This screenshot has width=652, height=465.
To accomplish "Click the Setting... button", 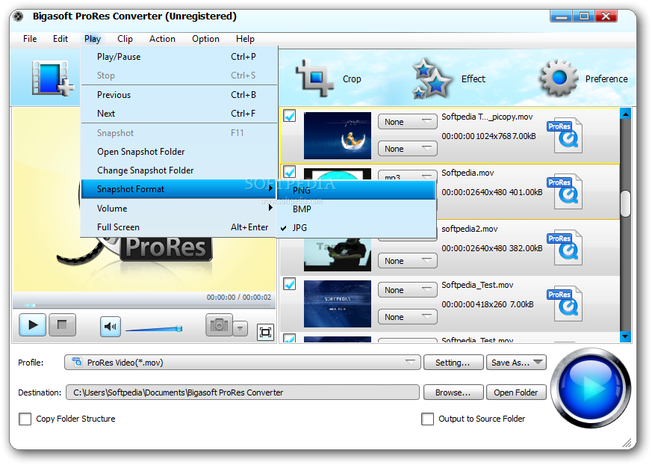I will click(x=453, y=362).
